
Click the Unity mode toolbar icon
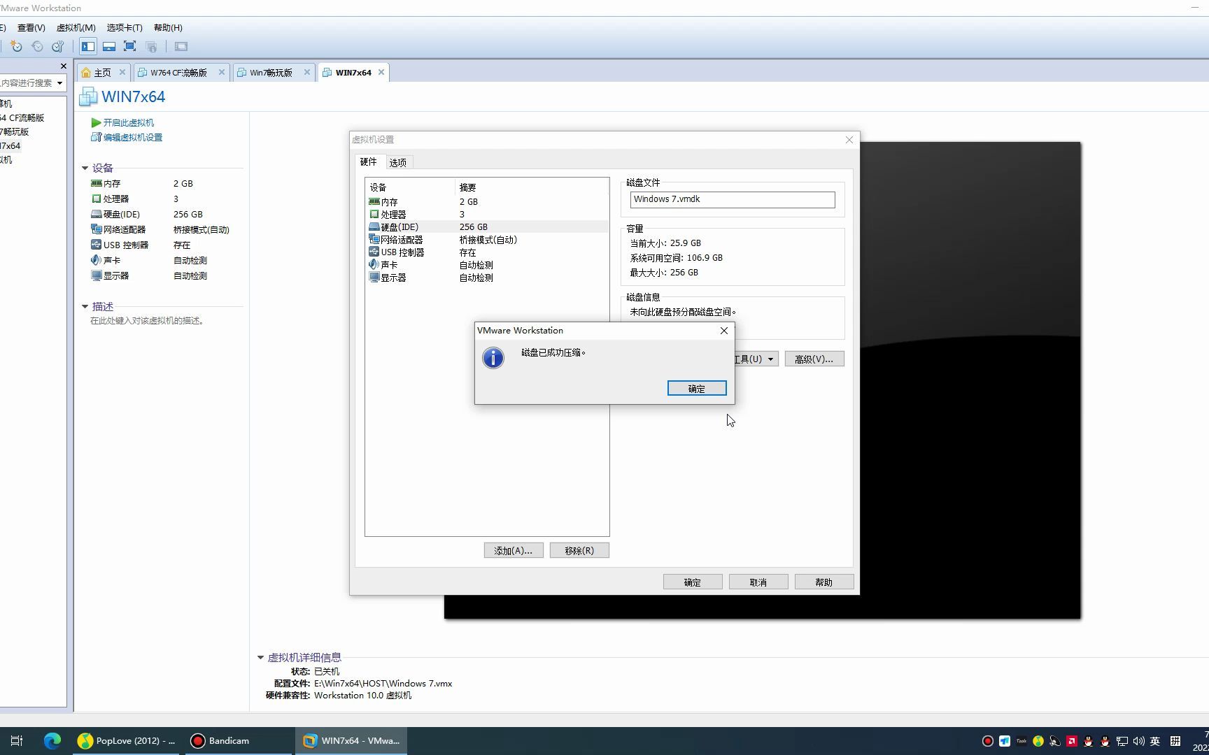coord(151,47)
